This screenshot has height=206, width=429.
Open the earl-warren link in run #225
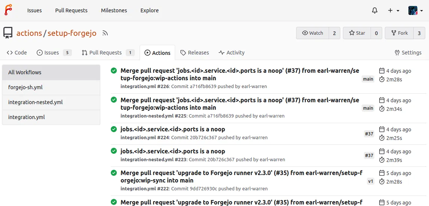pos(271,116)
